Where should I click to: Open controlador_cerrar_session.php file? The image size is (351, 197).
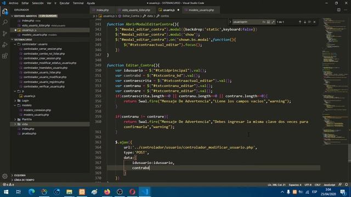(43, 49)
